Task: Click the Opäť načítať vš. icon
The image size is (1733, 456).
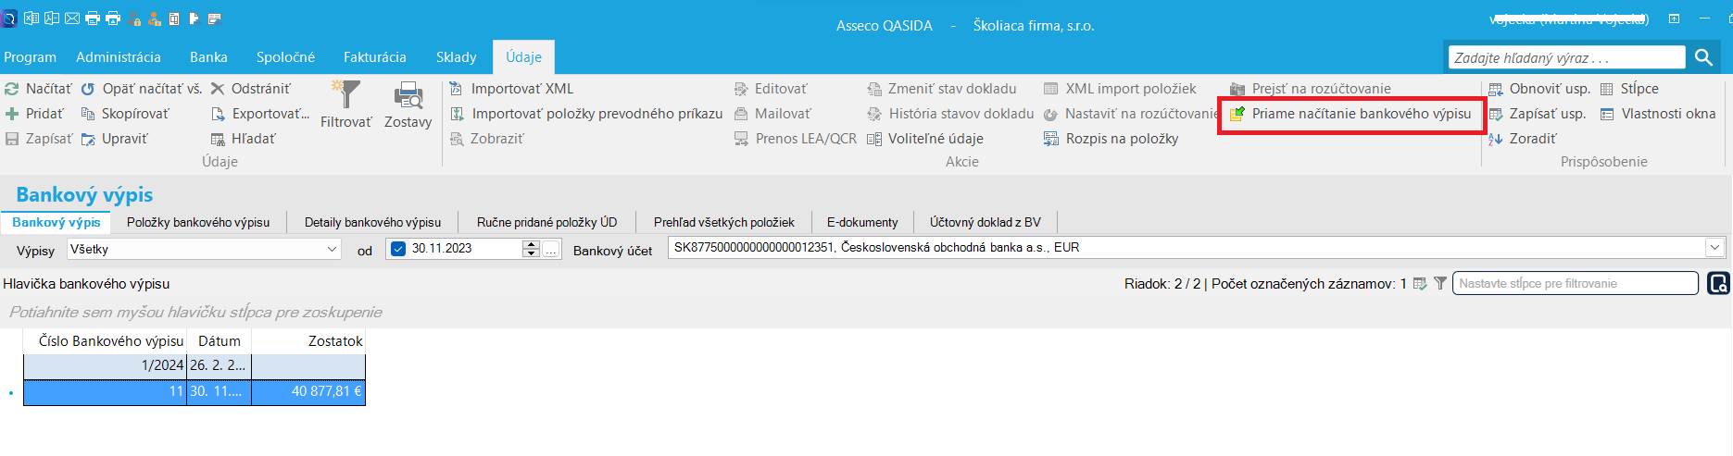Action: pyautogui.click(x=88, y=89)
